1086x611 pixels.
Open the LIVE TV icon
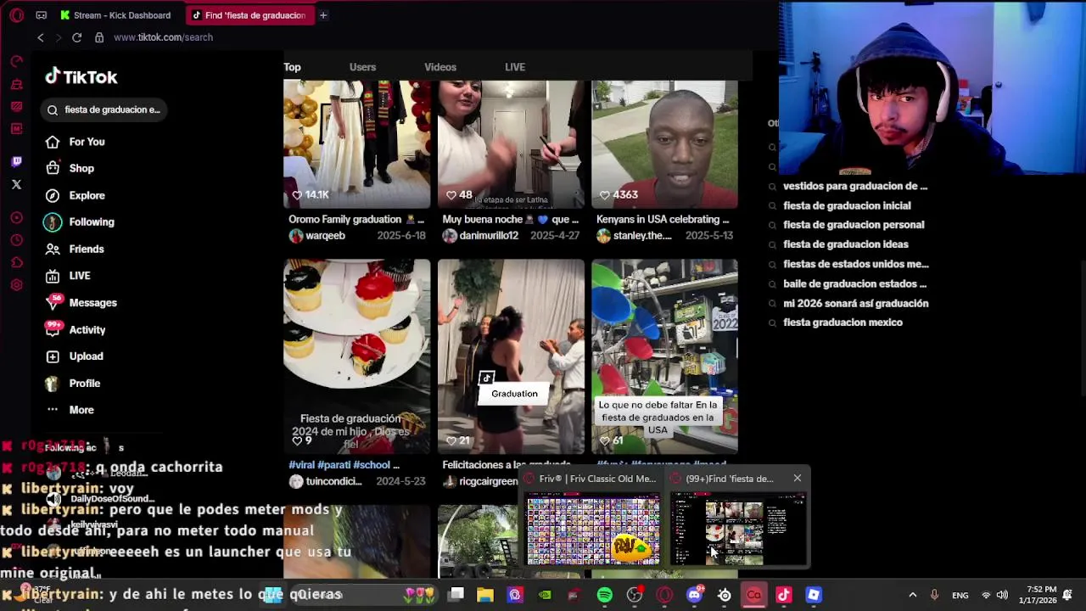point(53,276)
